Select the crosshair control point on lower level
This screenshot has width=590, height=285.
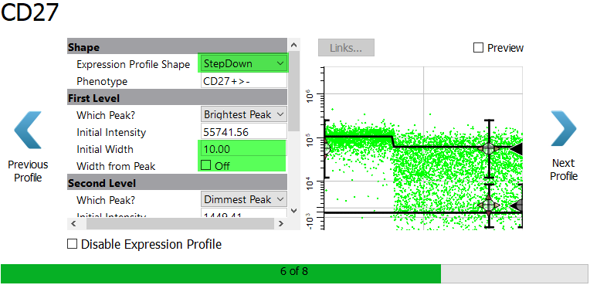pyautogui.click(x=488, y=205)
